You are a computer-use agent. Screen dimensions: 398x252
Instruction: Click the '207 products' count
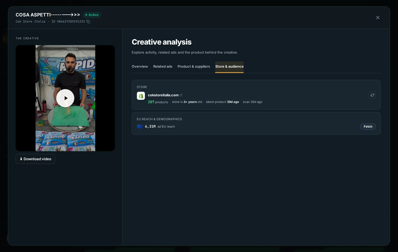pyautogui.click(x=158, y=102)
